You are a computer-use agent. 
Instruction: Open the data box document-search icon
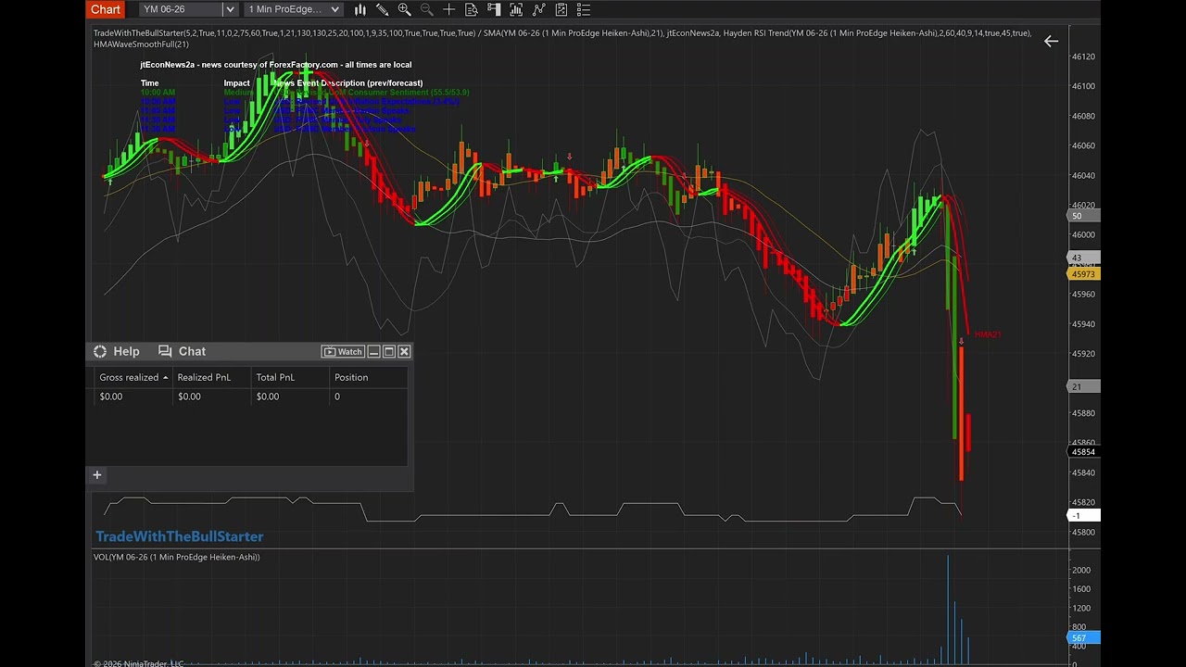(x=472, y=9)
